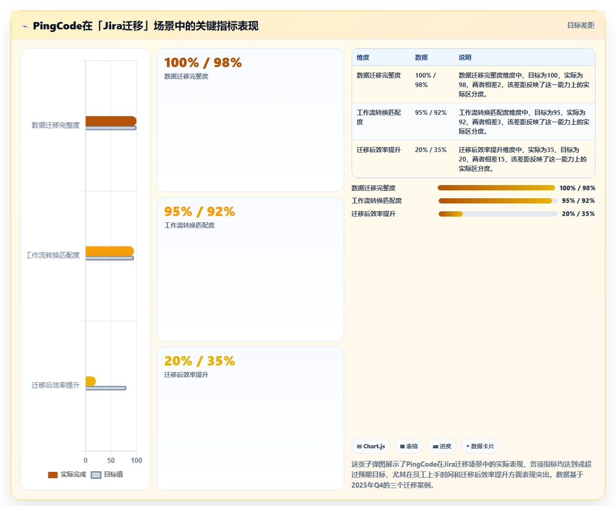The height and width of the screenshot is (506, 616).
Task: Click the 迁移后效率提升 caption in the third card
Action: point(186,375)
